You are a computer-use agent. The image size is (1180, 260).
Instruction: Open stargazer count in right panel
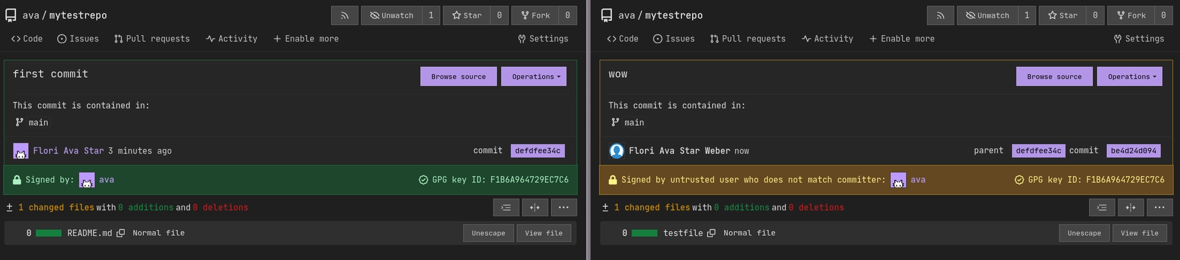[x=1095, y=16]
